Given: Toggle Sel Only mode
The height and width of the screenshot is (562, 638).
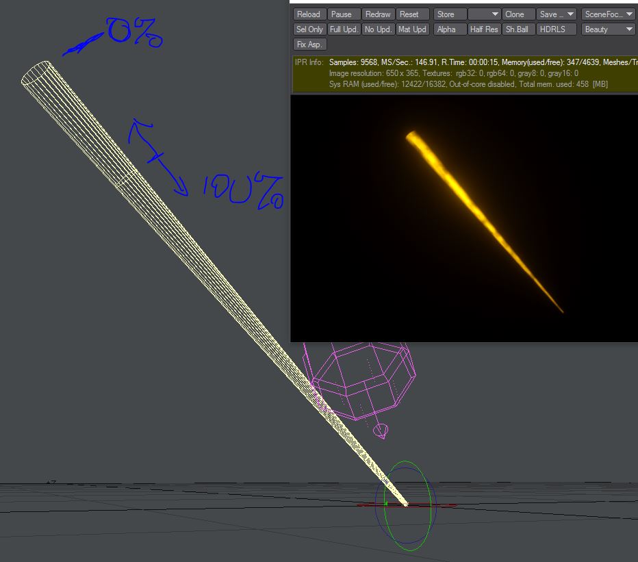Looking at the screenshot, I should coord(309,29).
